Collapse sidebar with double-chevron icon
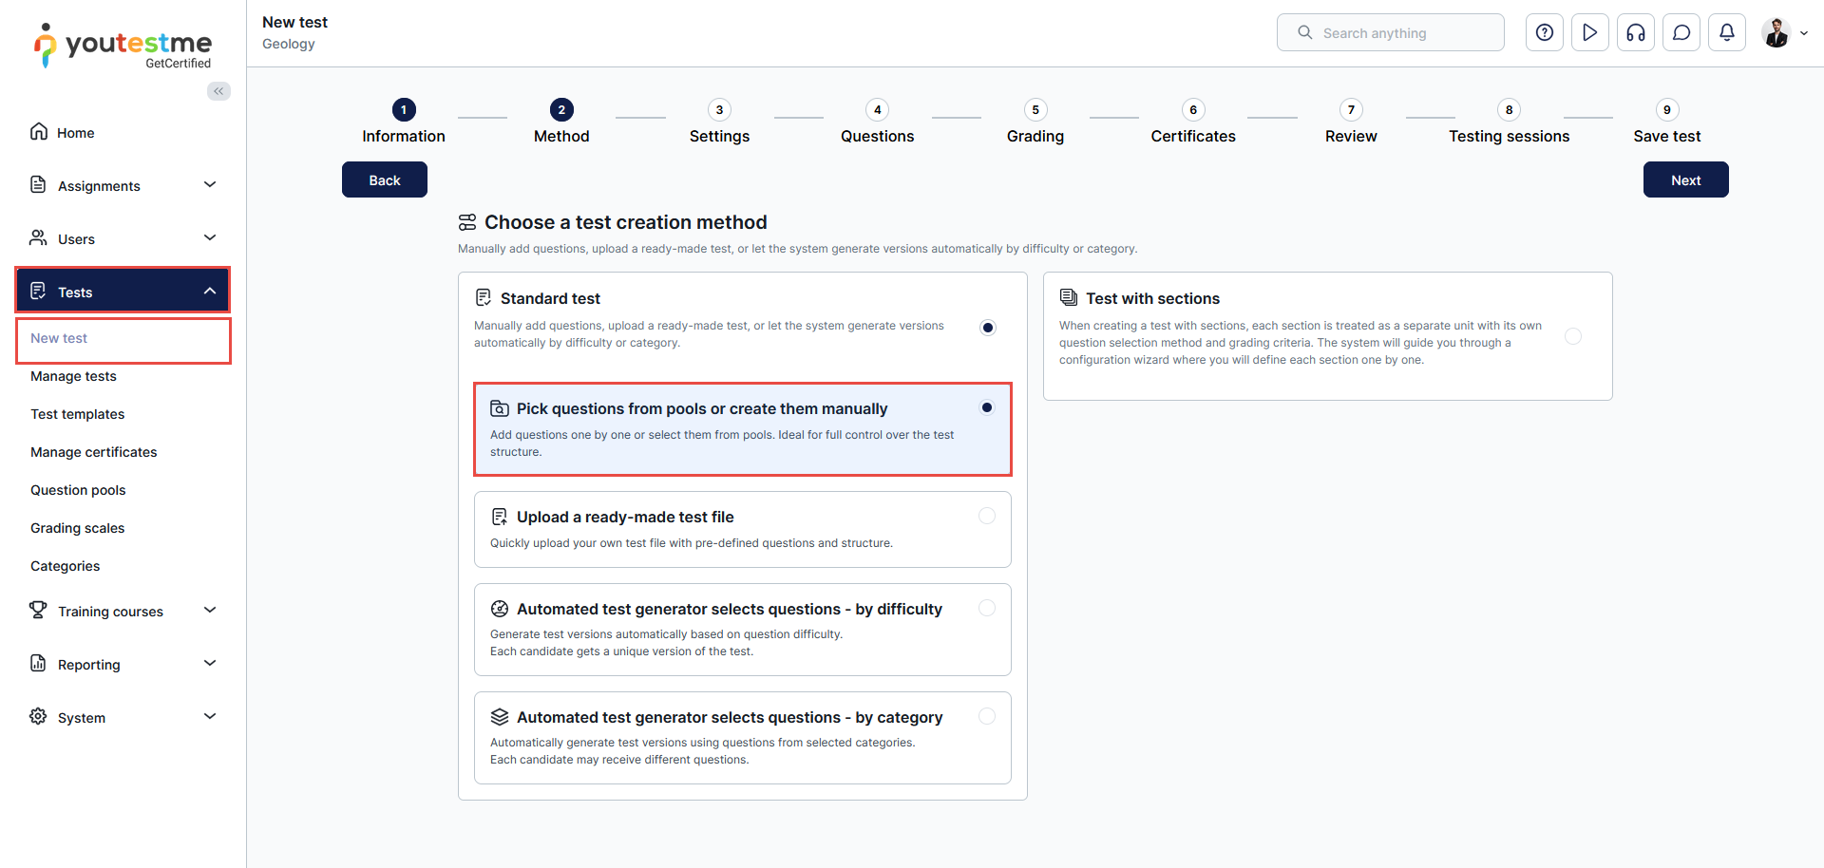 tap(218, 91)
